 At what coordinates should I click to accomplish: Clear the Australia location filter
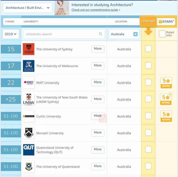click(x=135, y=34)
